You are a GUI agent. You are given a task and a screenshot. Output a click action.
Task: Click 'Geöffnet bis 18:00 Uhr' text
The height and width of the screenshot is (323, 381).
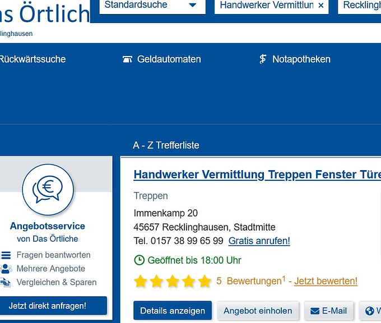tap(194, 260)
